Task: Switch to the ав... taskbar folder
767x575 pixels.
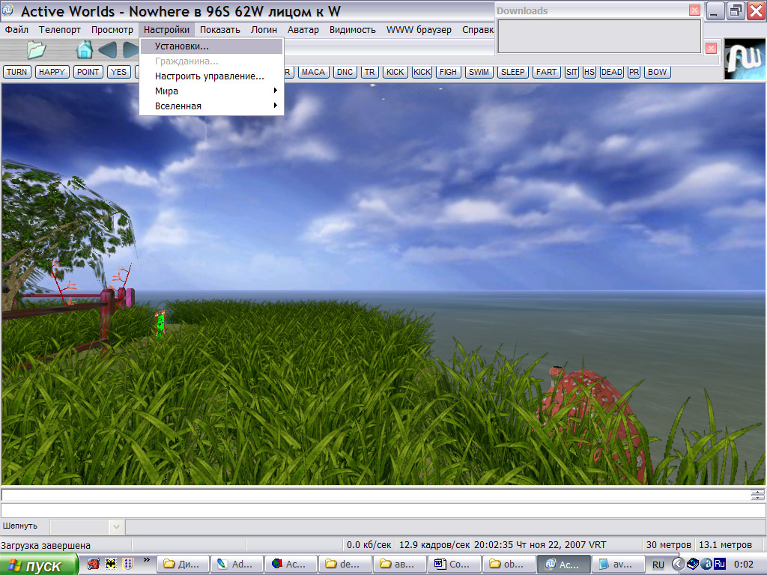Action: tap(398, 565)
